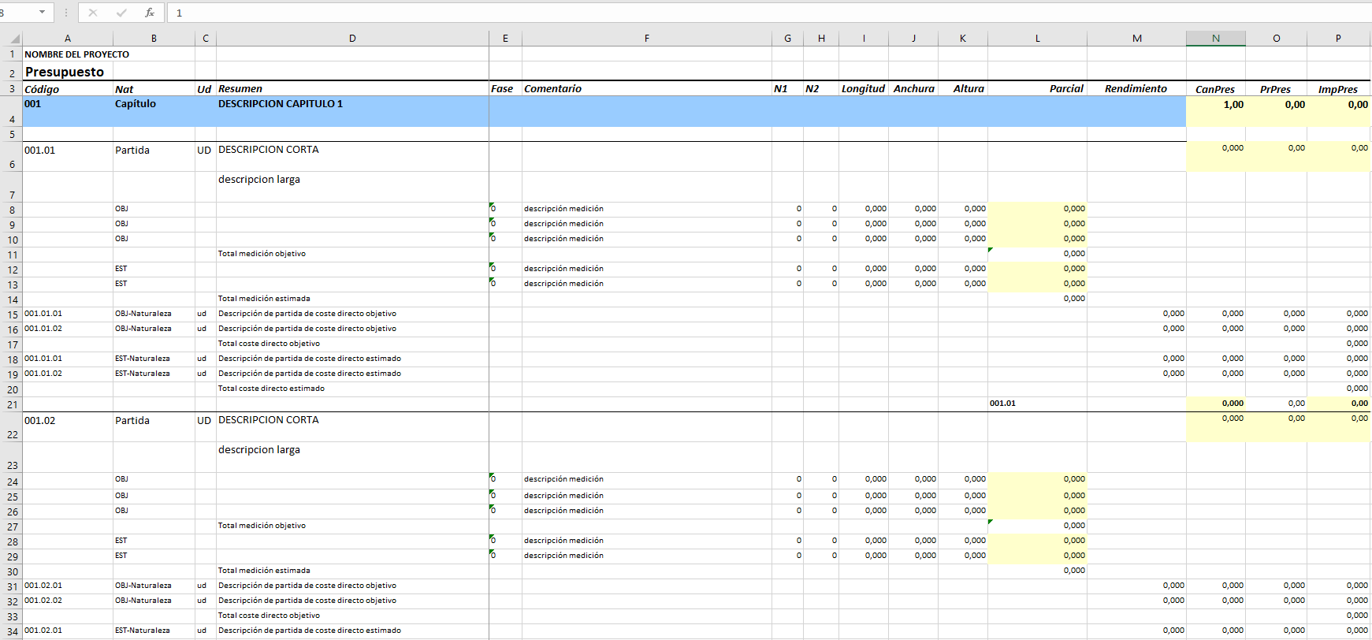Click the Insert Function fx icon
The width and height of the screenshot is (1372, 640).
point(149,13)
